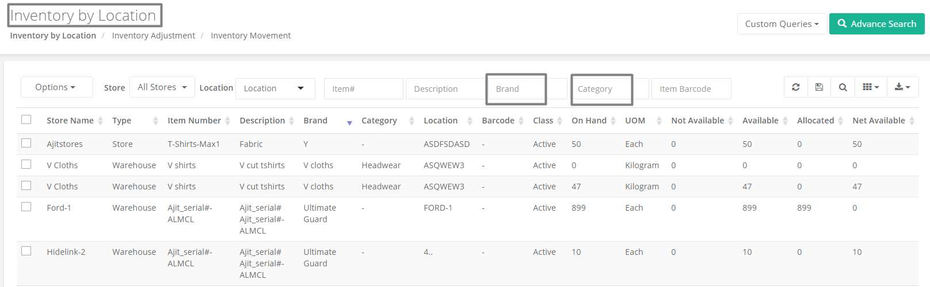Check the Ajitstores row checkbox
This screenshot has width=930, height=287.
[26, 143]
